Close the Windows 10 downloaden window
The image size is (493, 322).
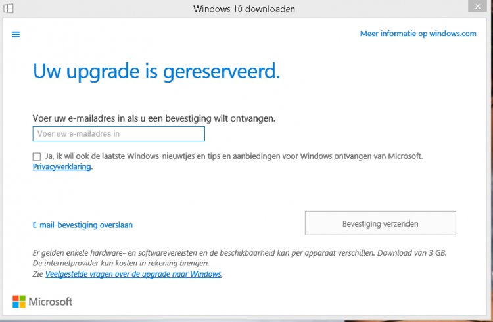[x=477, y=7]
